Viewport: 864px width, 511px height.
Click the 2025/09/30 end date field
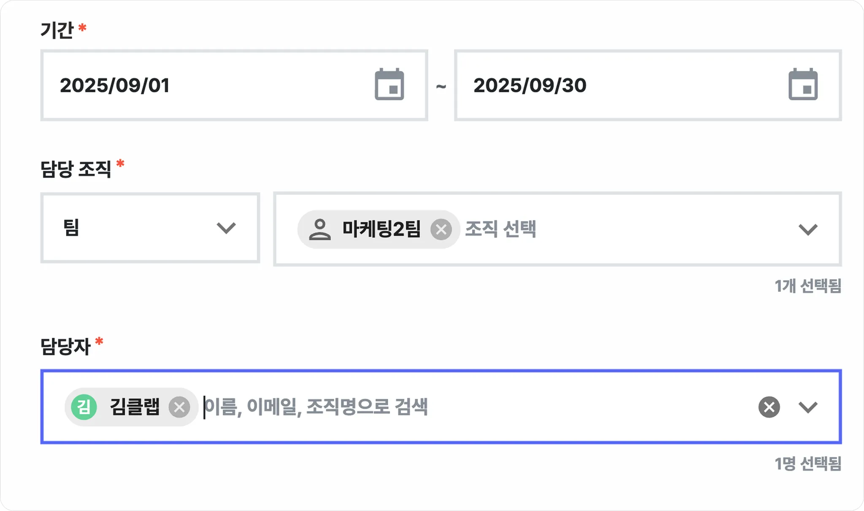pos(648,85)
